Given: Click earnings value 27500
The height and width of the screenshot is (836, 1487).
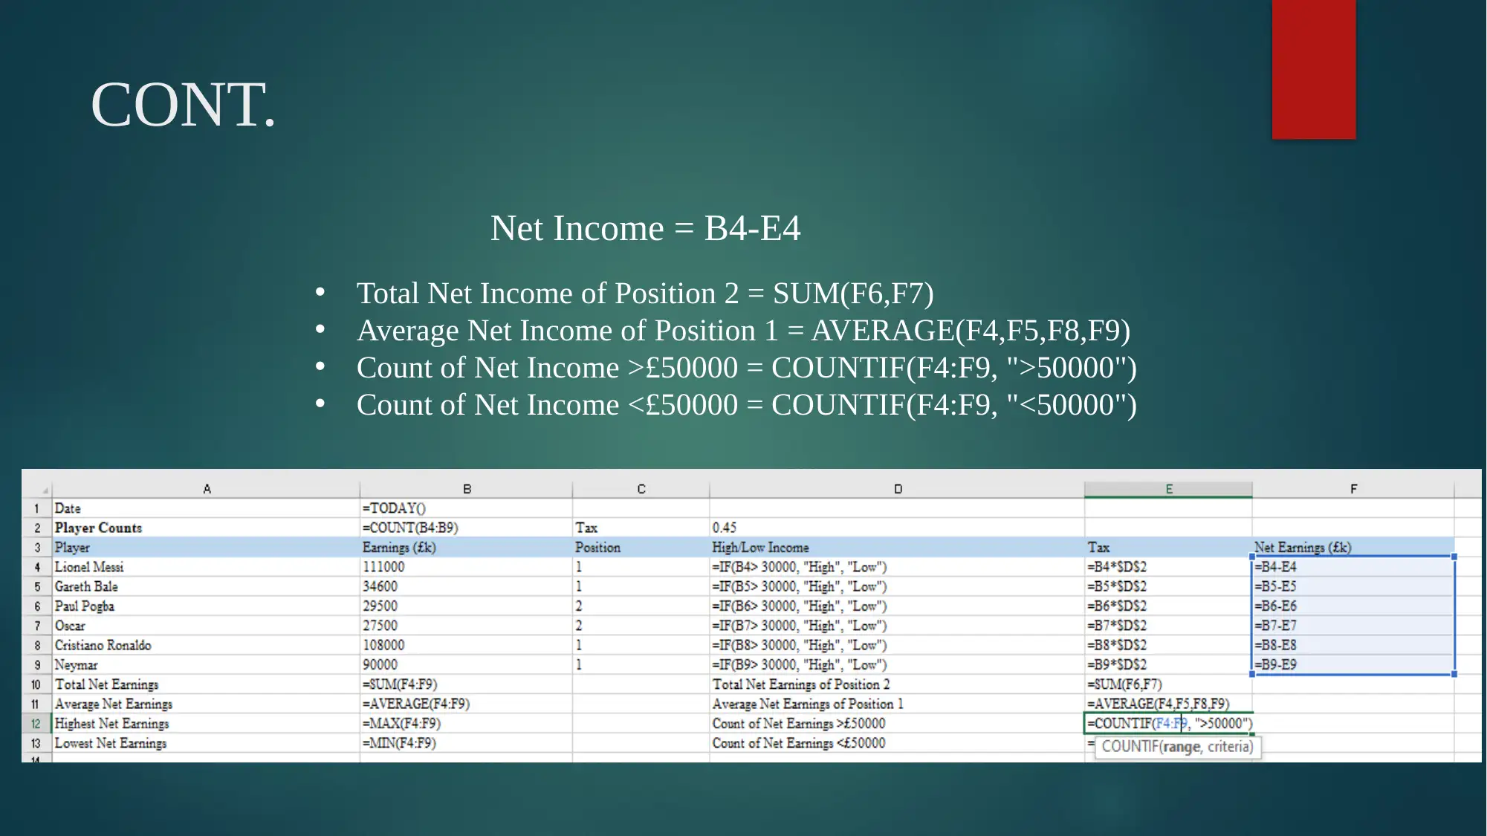Looking at the screenshot, I should tap(467, 626).
